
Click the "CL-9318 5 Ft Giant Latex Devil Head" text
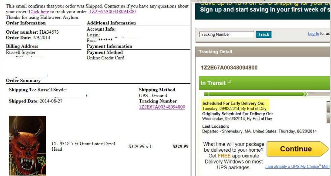(x=83, y=146)
